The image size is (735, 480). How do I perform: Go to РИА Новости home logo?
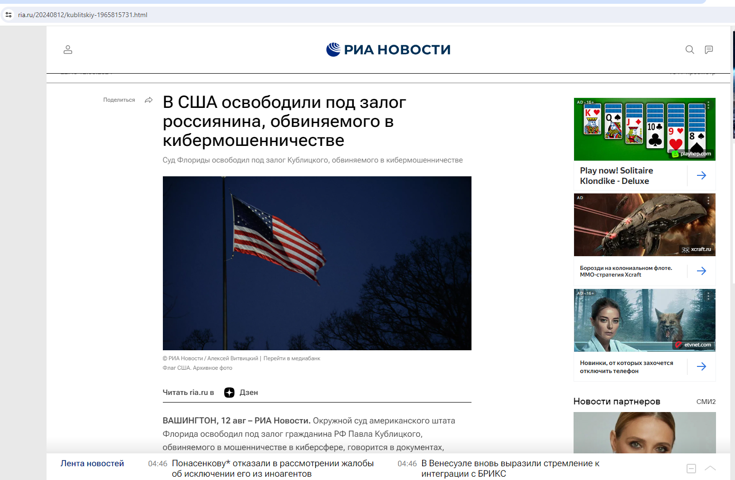(388, 49)
